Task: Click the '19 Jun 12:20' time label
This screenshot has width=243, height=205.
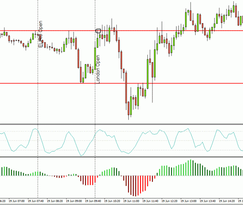Action: [x=170, y=201]
